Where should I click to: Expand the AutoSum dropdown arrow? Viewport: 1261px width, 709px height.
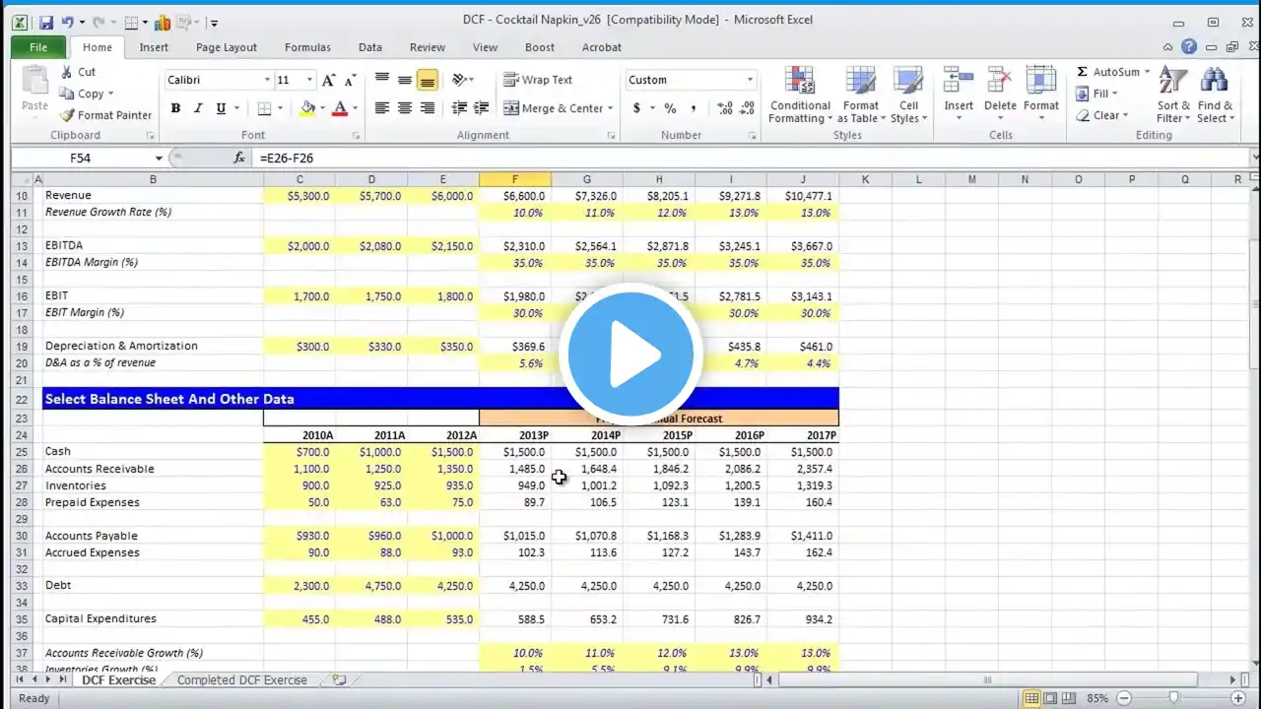point(1147,72)
